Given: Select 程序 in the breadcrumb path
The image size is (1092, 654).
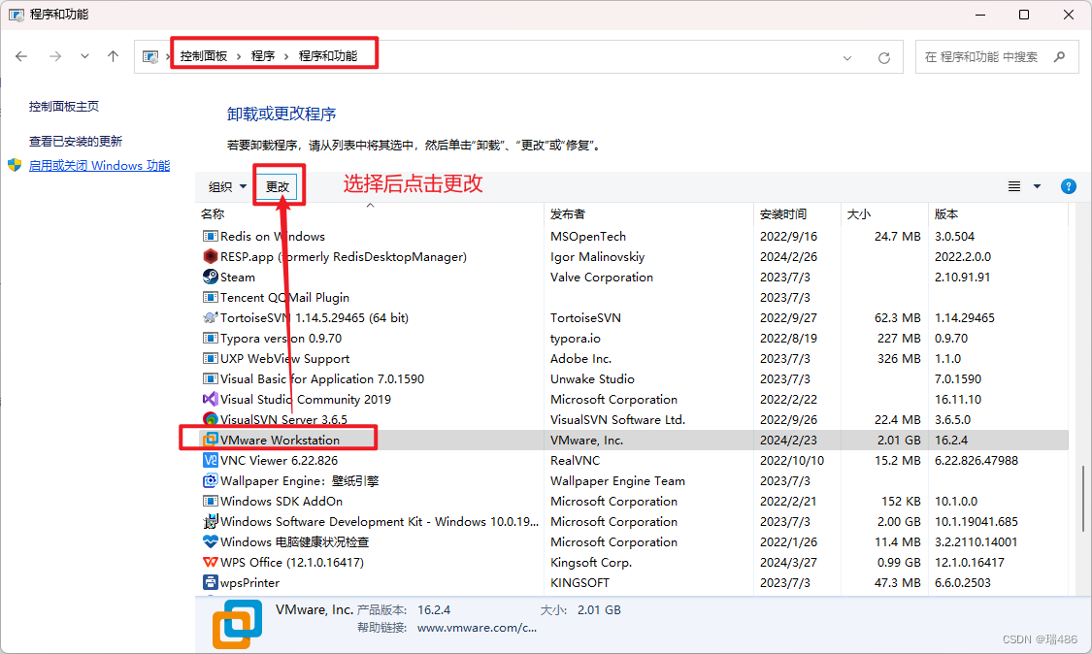Looking at the screenshot, I should pyautogui.click(x=262, y=55).
